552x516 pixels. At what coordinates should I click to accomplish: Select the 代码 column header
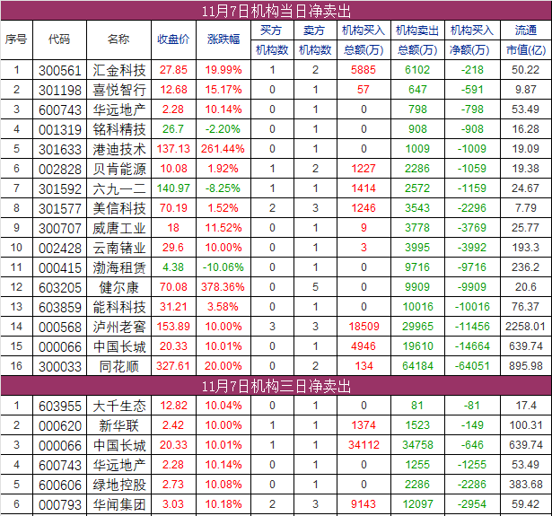[x=59, y=39]
